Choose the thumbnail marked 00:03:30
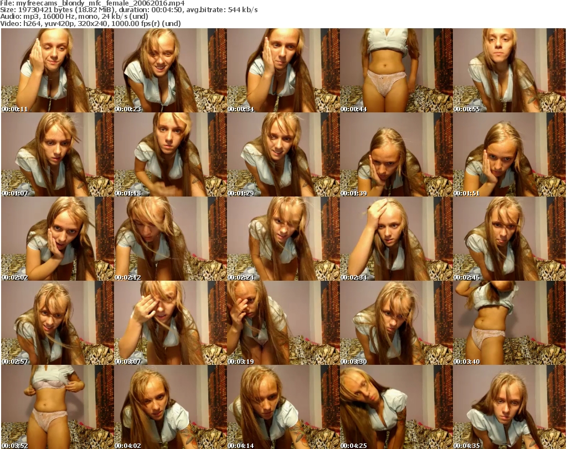Viewport: 567px width, 449px height. click(396, 323)
